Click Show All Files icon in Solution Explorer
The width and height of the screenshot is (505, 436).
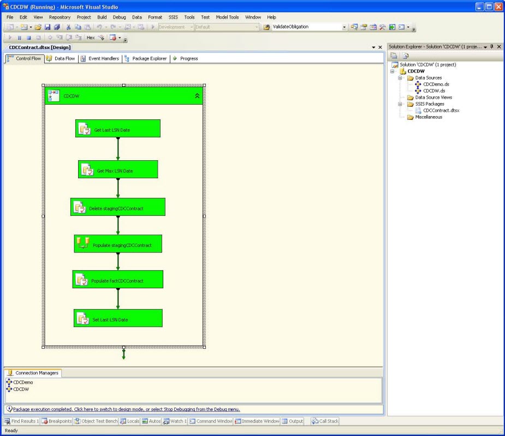[405, 56]
